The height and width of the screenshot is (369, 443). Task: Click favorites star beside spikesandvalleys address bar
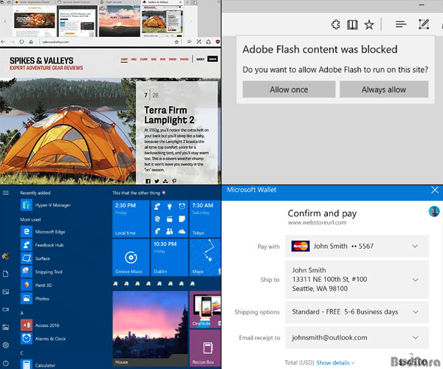176,42
